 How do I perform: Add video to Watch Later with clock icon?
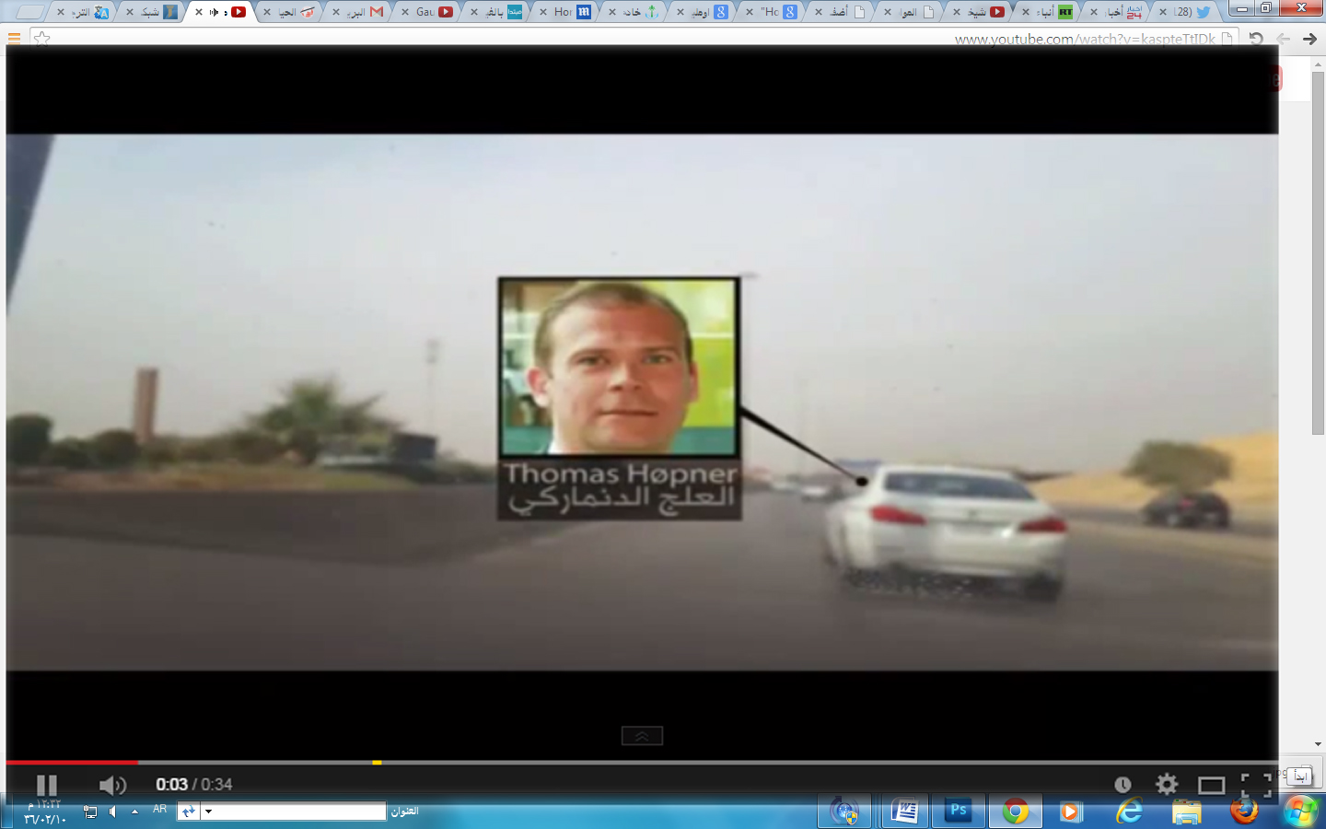point(1122,785)
